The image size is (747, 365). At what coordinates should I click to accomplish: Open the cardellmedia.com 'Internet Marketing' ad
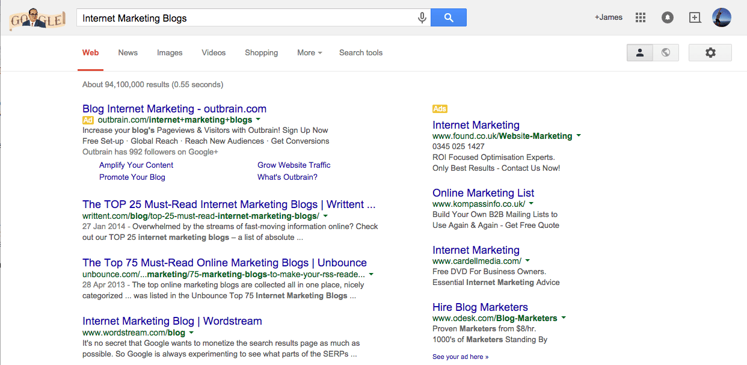click(476, 250)
